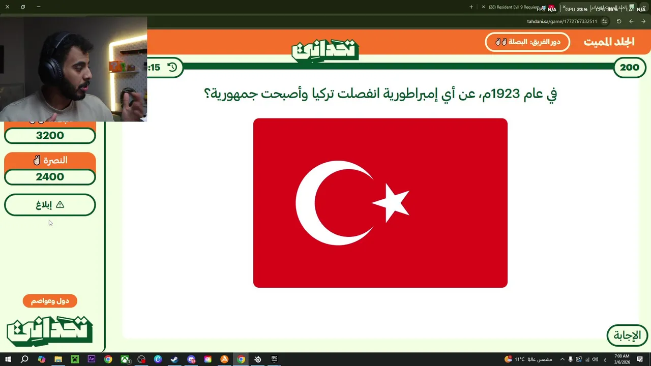Click the question text about 1923

tap(380, 94)
